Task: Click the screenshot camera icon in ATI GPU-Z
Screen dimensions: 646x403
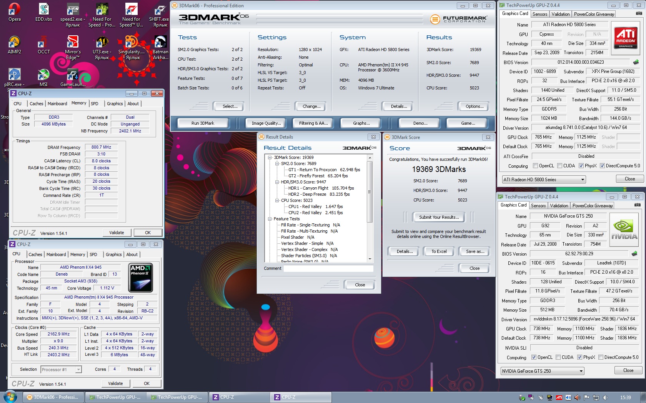Action: [x=639, y=13]
